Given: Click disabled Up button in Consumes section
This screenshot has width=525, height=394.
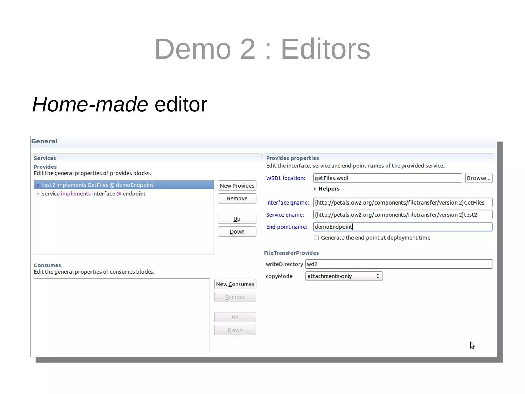Looking at the screenshot, I should point(235,318).
